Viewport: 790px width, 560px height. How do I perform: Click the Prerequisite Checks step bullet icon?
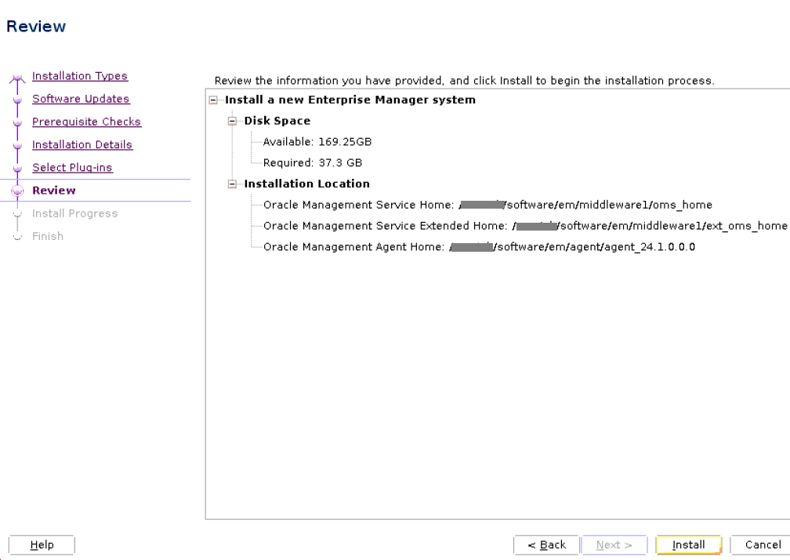tap(17, 122)
